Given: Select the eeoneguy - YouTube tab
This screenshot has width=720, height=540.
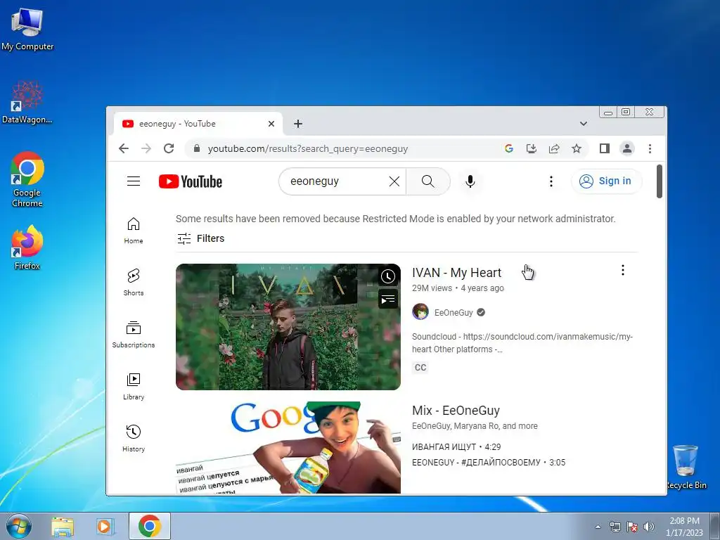Looking at the screenshot, I should [198, 124].
